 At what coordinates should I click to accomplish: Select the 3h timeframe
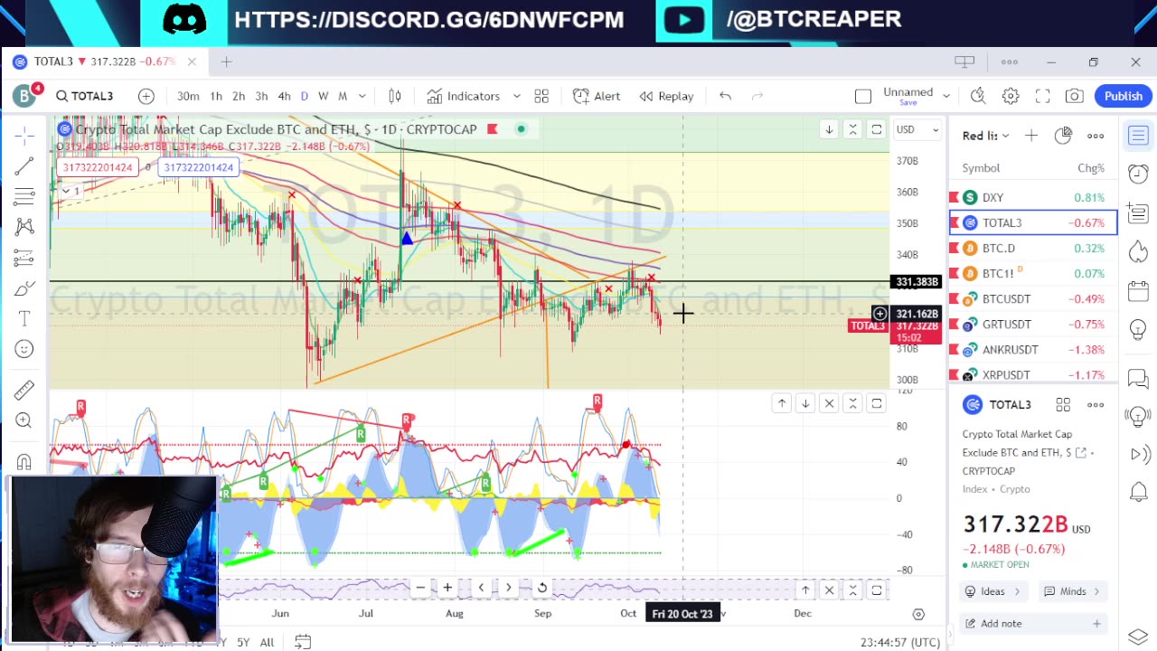point(261,96)
